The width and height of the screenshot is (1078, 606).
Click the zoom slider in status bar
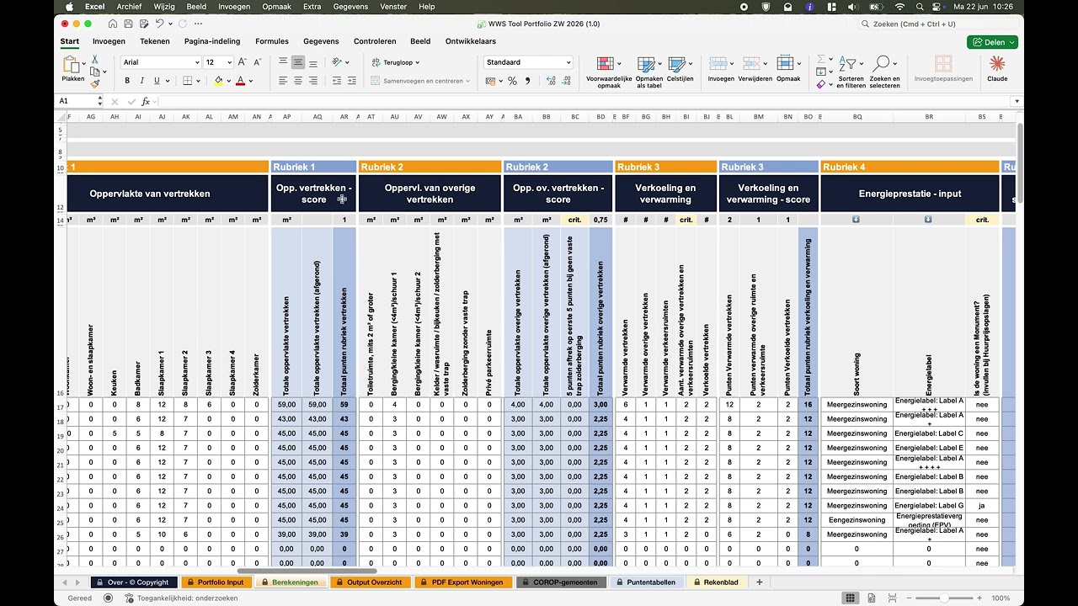pyautogui.click(x=944, y=598)
